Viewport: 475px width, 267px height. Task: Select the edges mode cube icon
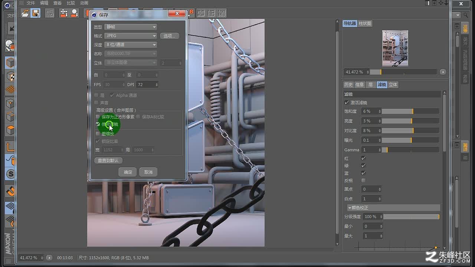[10, 117]
